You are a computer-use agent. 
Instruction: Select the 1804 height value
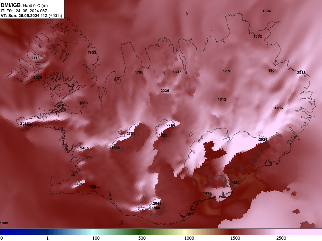pyautogui.click(x=272, y=70)
